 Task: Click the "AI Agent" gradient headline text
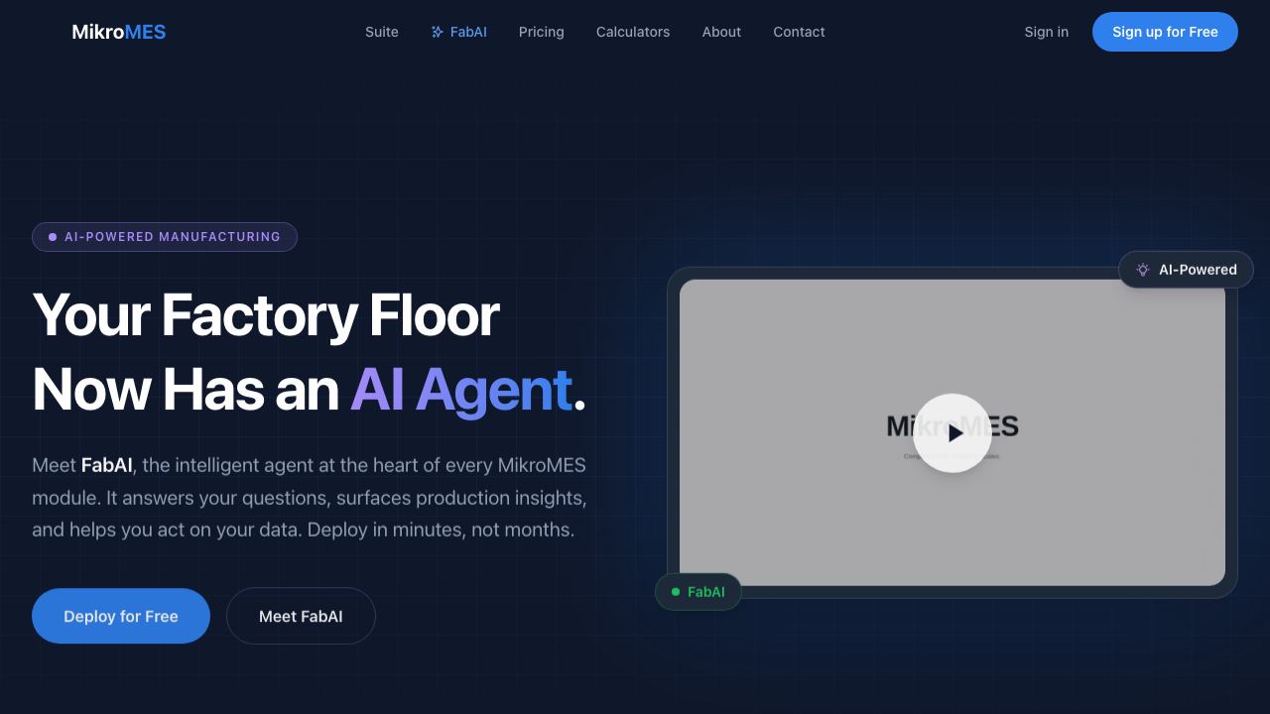461,389
